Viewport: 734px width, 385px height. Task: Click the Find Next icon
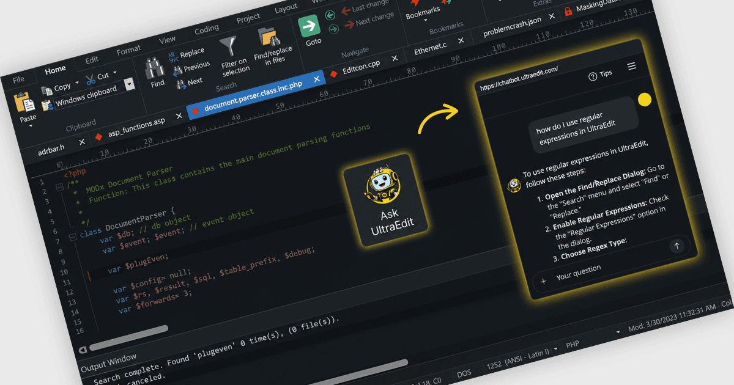tap(181, 84)
